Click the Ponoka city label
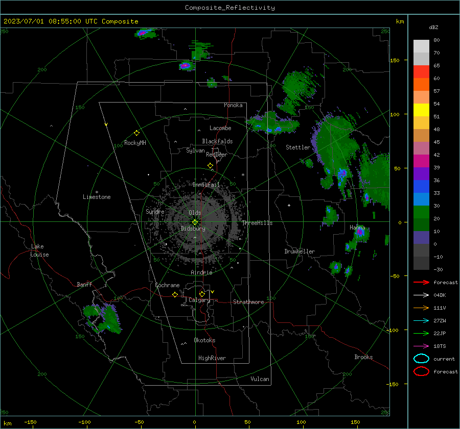 233,105
